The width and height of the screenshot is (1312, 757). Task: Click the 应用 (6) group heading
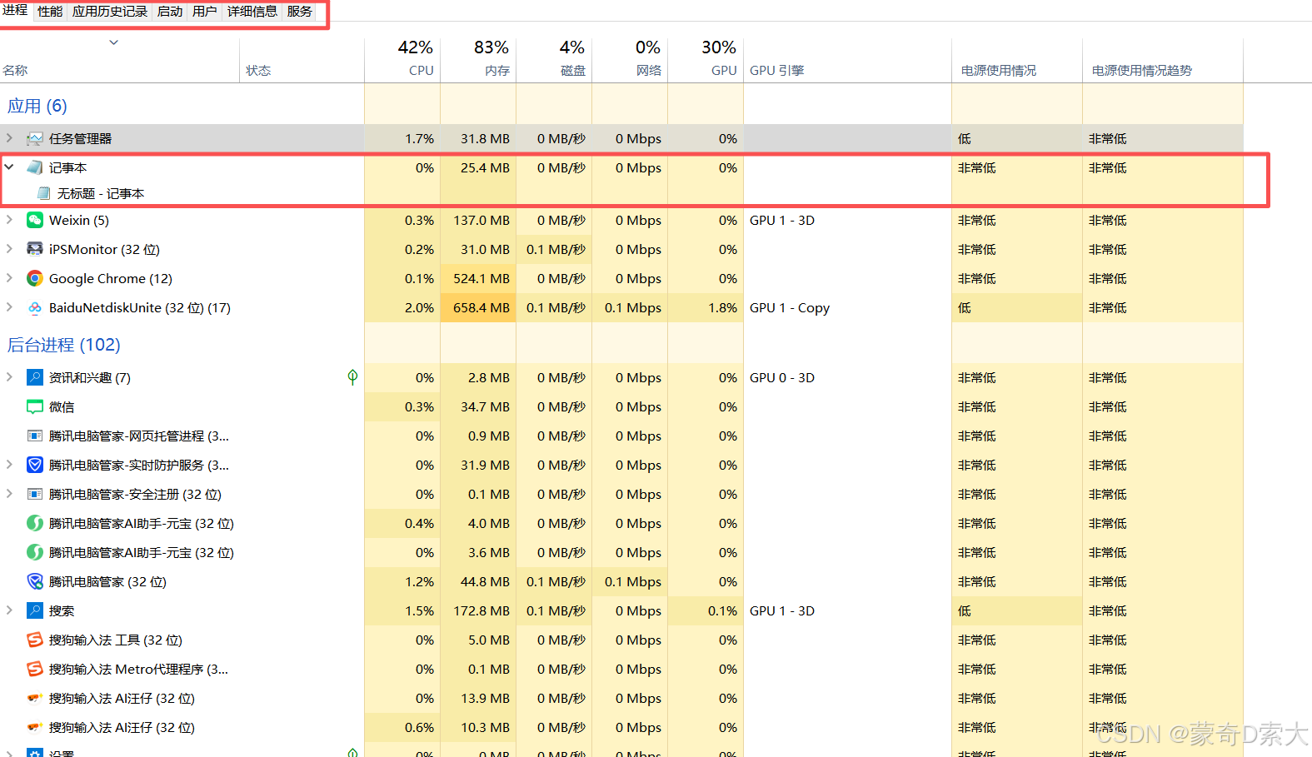tap(37, 106)
